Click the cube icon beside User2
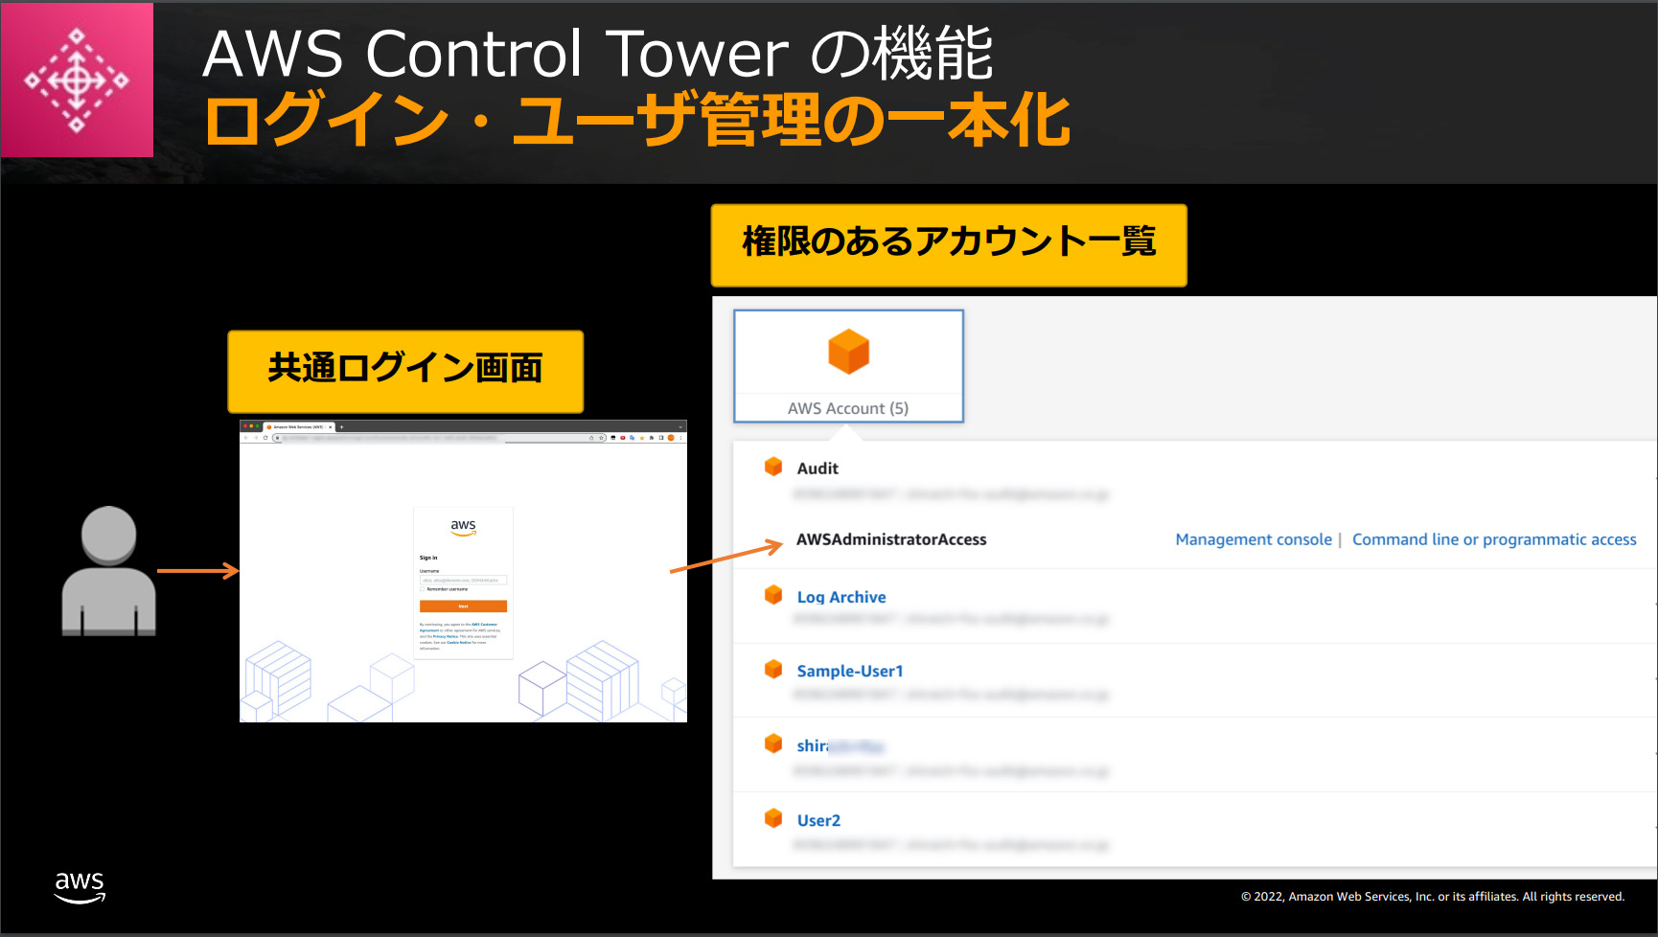 (x=773, y=818)
